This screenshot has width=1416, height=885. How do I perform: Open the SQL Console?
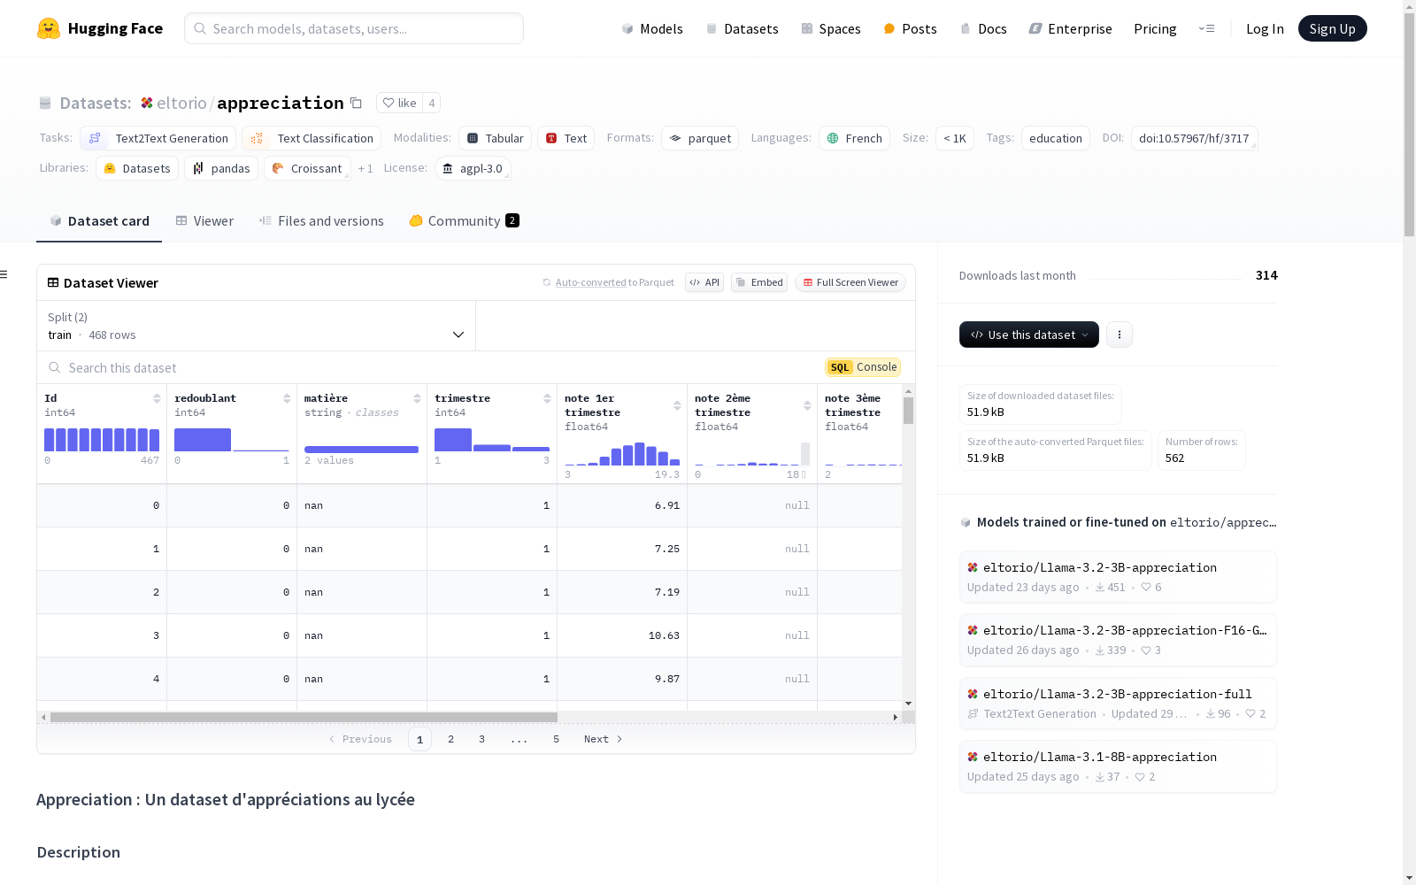(863, 367)
